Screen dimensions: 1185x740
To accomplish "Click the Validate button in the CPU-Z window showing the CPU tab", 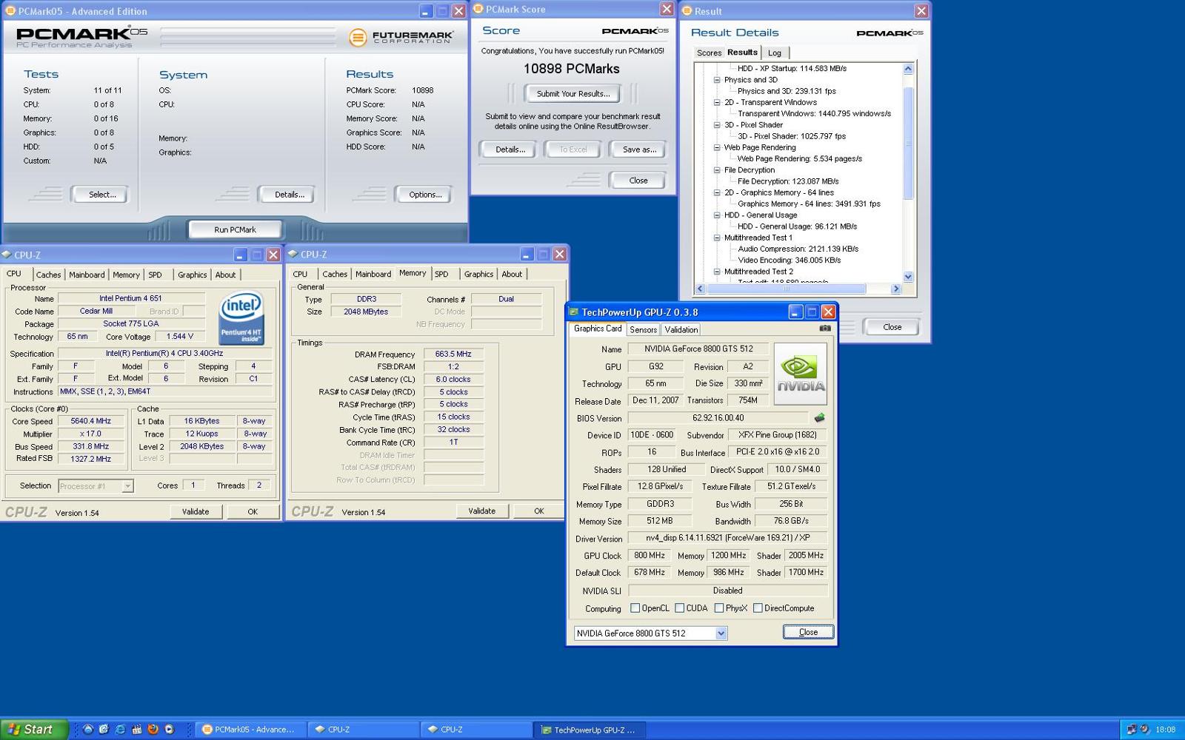I will click(x=196, y=511).
